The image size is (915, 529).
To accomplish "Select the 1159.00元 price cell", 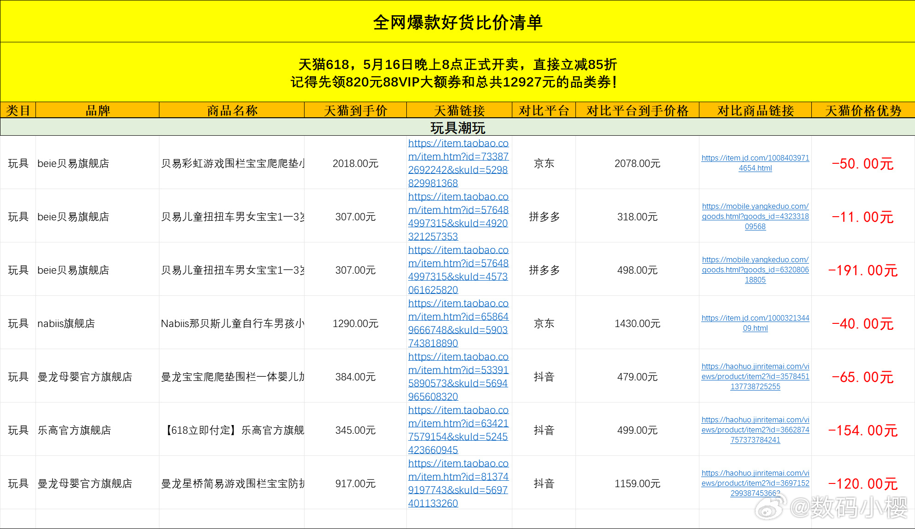I will (x=638, y=483).
